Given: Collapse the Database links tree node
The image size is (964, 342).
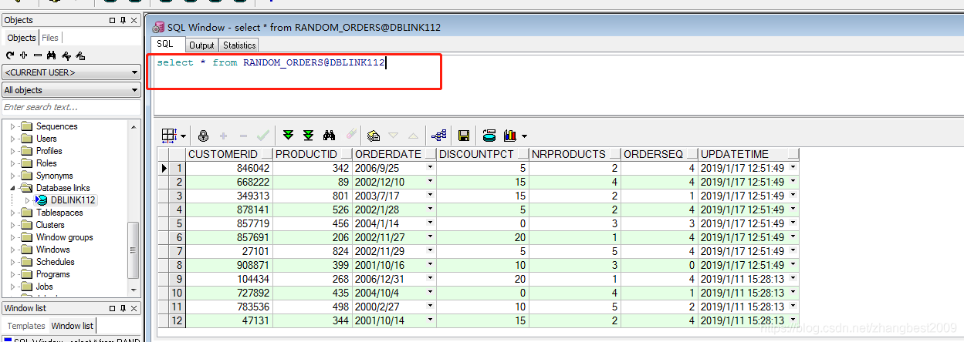Looking at the screenshot, I should [13, 188].
